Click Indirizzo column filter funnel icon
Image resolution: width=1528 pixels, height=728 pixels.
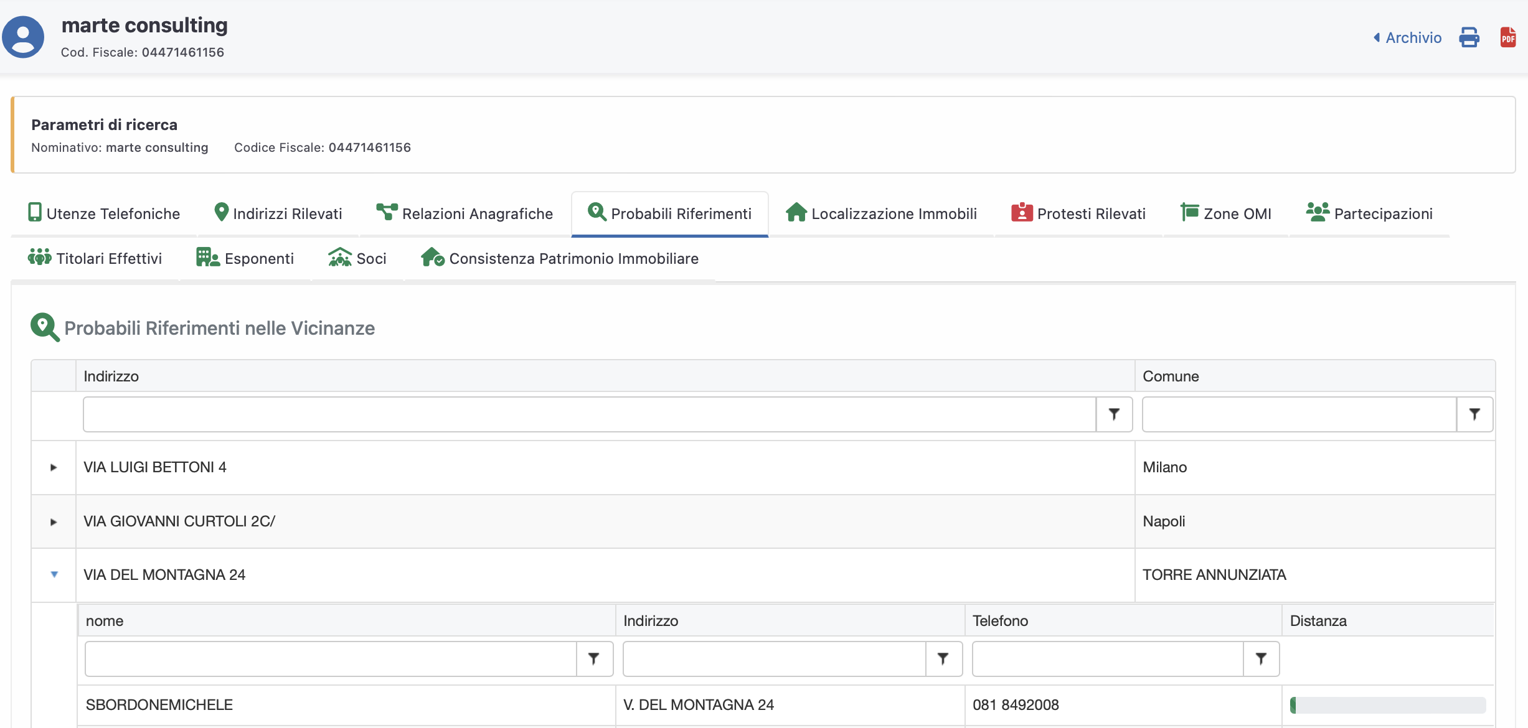point(1114,414)
